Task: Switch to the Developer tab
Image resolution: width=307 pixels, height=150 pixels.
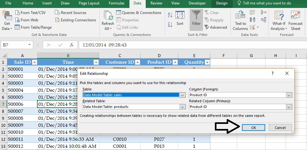Action: 197,3
